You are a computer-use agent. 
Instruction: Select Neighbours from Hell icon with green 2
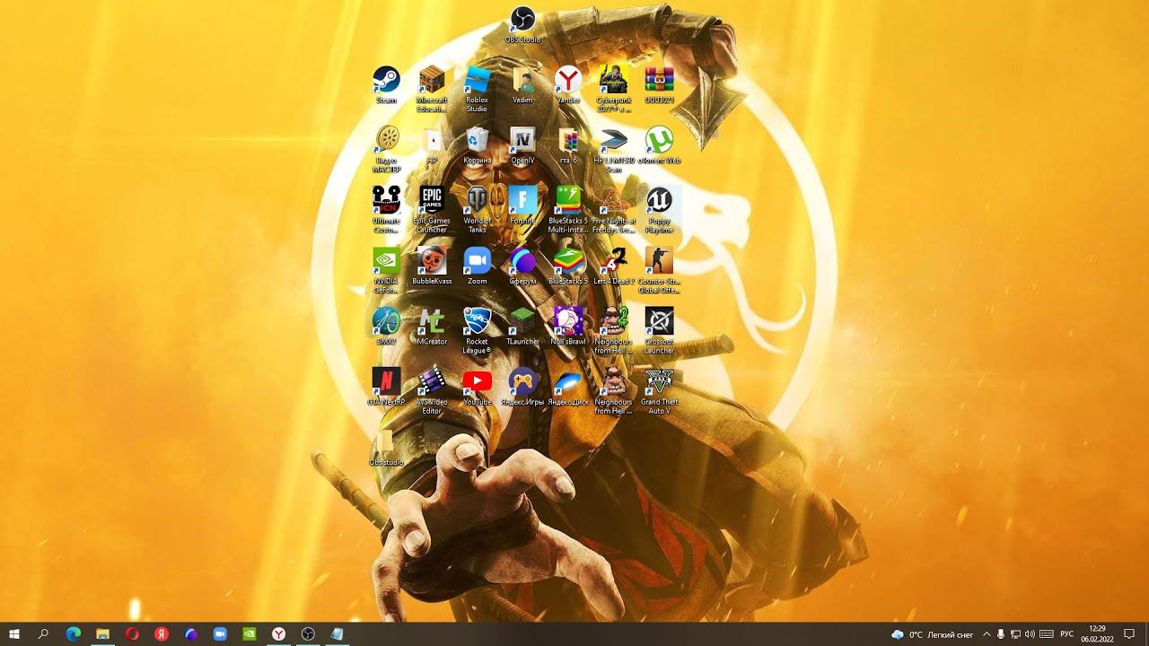click(614, 330)
